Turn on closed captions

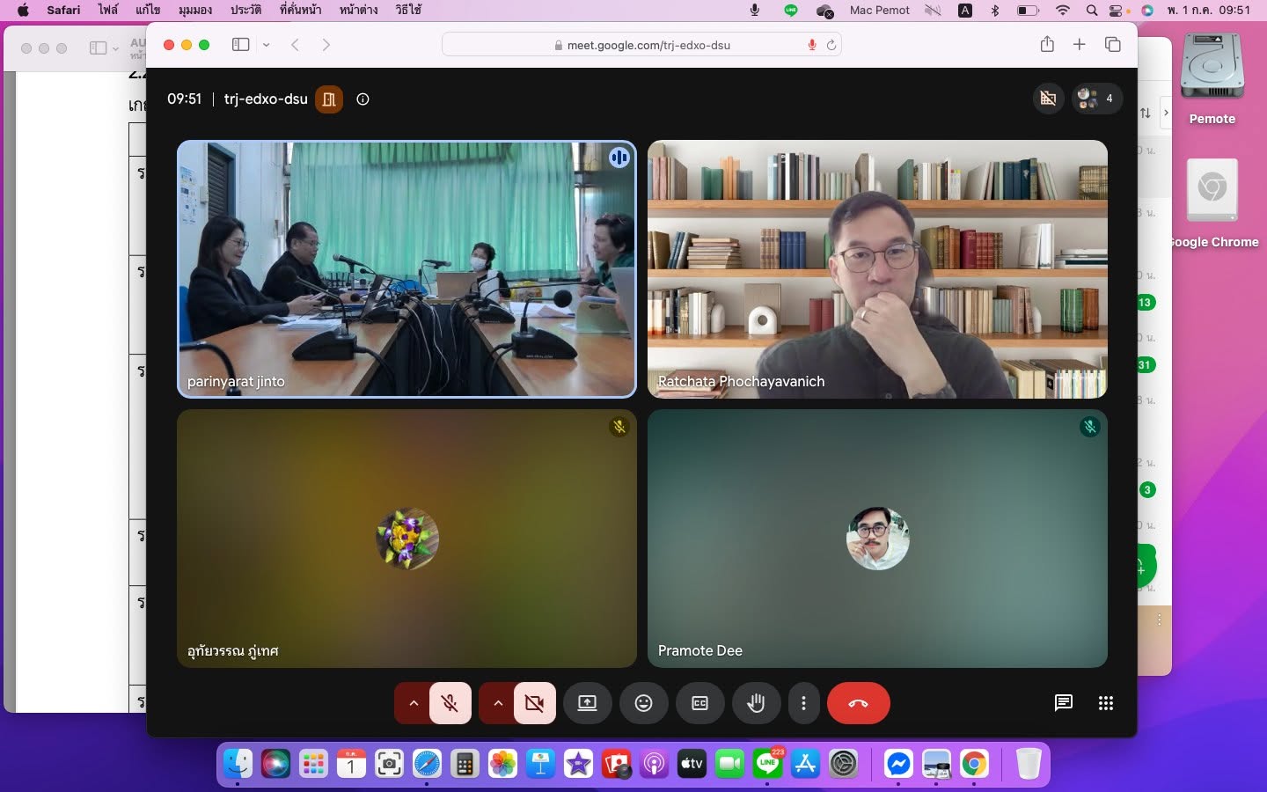(x=700, y=703)
